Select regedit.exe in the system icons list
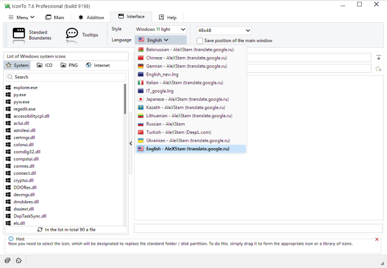Screen dimensions: 387x268 tap(24, 109)
